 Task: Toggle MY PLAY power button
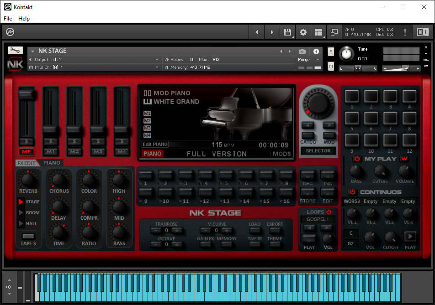click(357, 159)
